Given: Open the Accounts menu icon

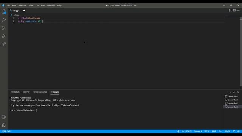Looking at the screenshot, I should [4, 117].
